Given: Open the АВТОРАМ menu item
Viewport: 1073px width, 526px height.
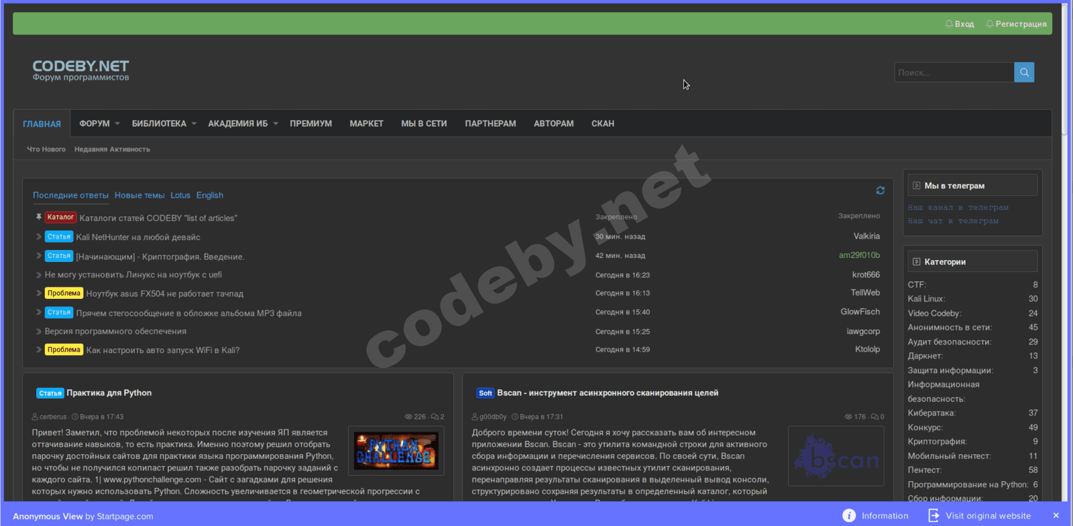Looking at the screenshot, I should 553,124.
